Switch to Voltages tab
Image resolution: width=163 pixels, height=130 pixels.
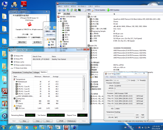pyautogui.click(x=36, y=72)
